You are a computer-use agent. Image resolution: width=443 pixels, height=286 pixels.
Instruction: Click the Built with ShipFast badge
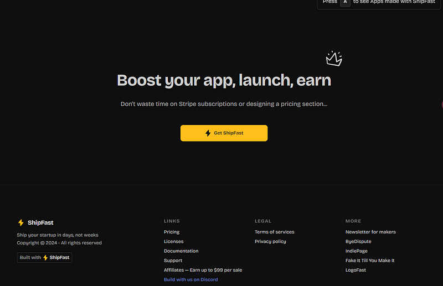click(44, 257)
